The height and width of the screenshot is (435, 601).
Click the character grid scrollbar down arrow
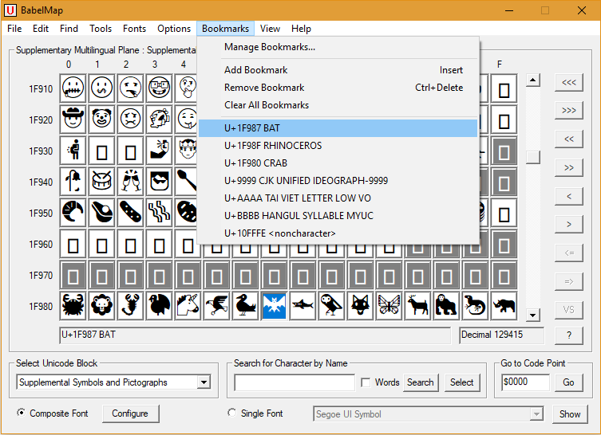(533, 315)
